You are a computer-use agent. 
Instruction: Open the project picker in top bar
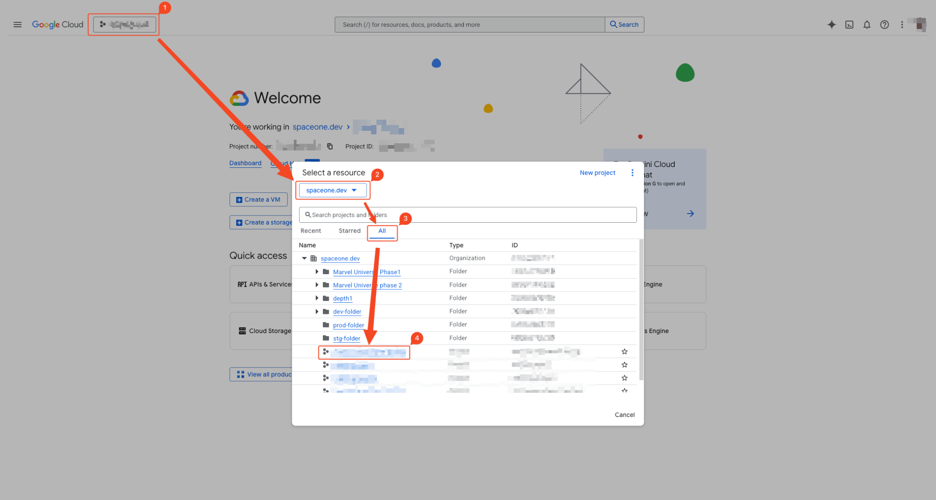(125, 25)
